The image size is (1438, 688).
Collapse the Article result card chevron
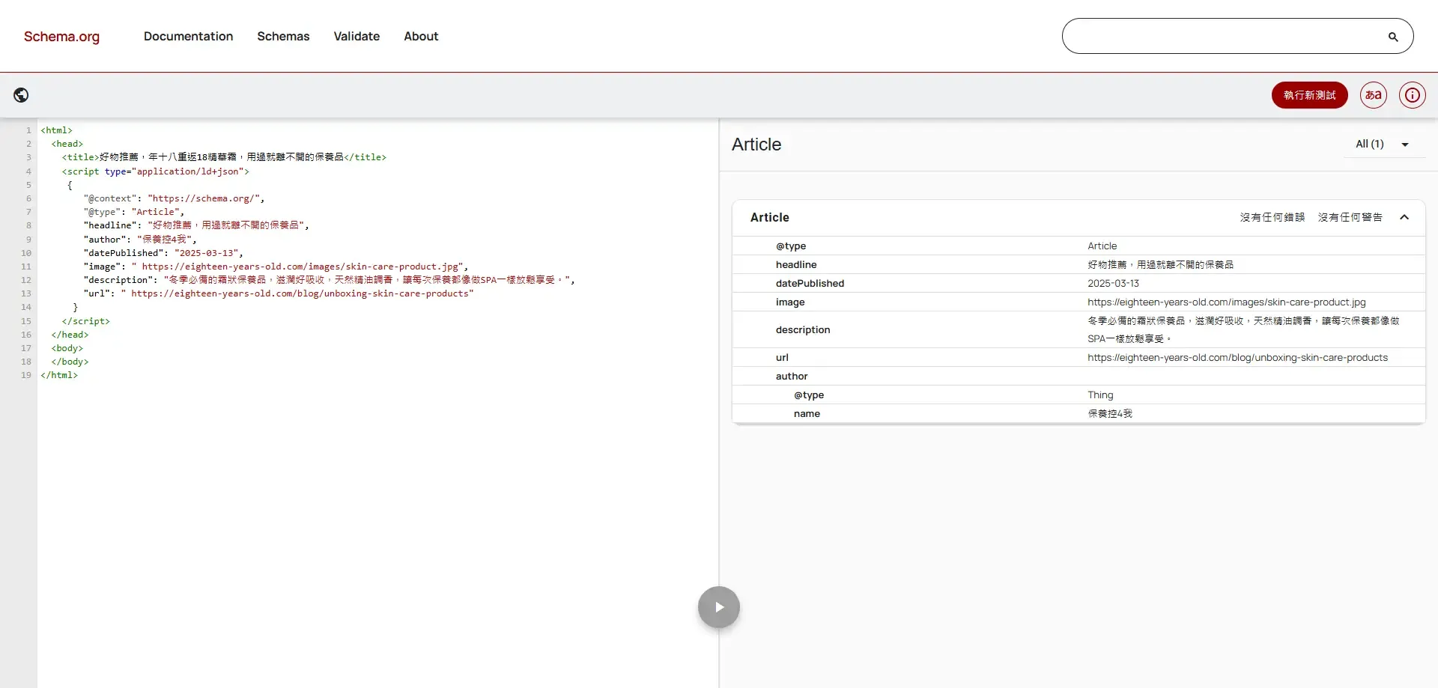pyautogui.click(x=1404, y=218)
